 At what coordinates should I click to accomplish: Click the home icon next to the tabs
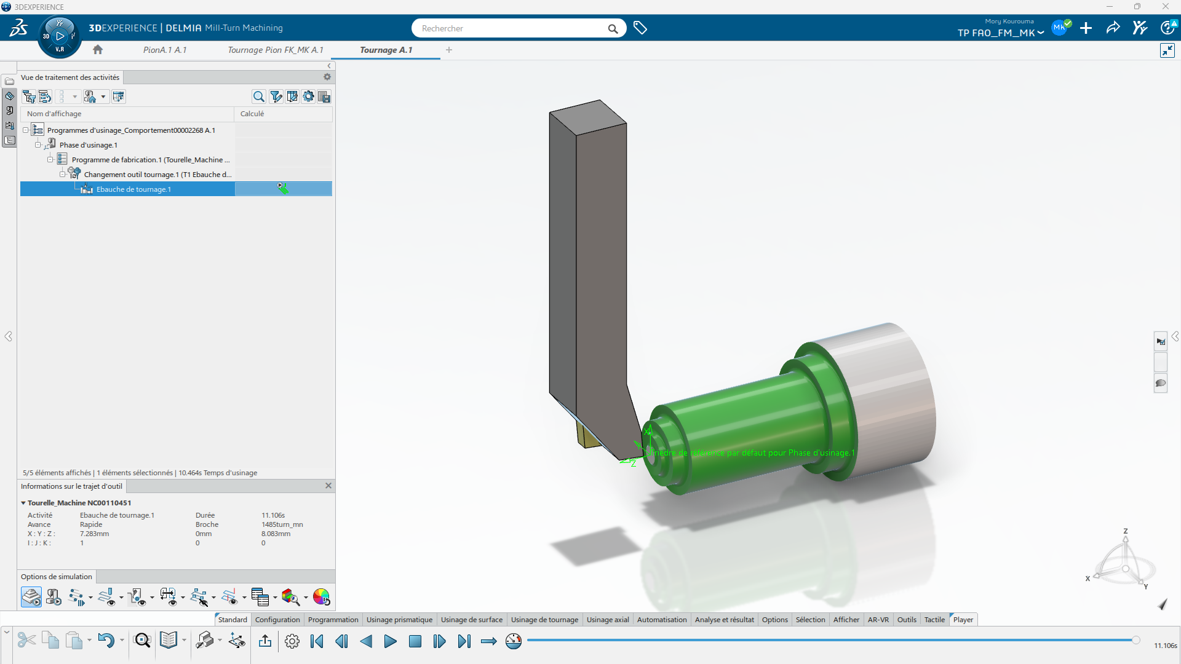(98, 50)
